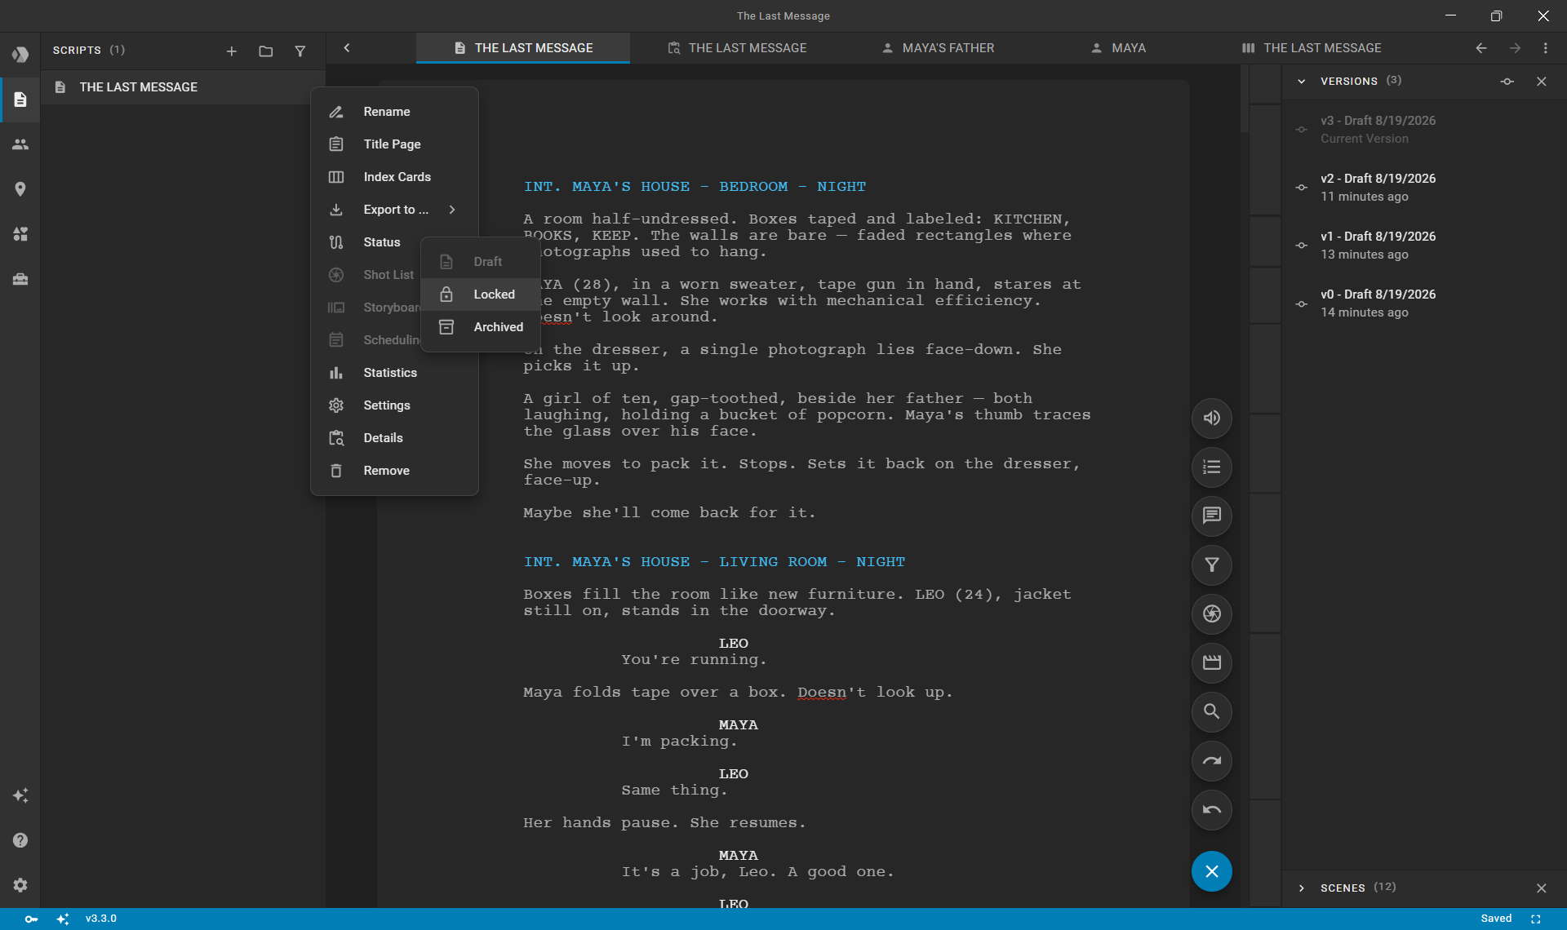Switch to MAYA character tab
The image size is (1567, 930).
click(x=1118, y=48)
